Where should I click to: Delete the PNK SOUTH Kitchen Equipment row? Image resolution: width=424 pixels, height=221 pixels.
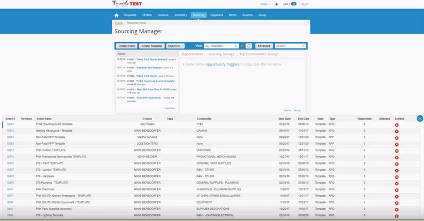(397, 203)
